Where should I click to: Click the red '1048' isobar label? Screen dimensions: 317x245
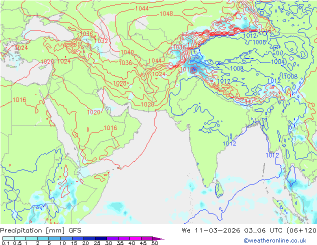tap(166, 13)
